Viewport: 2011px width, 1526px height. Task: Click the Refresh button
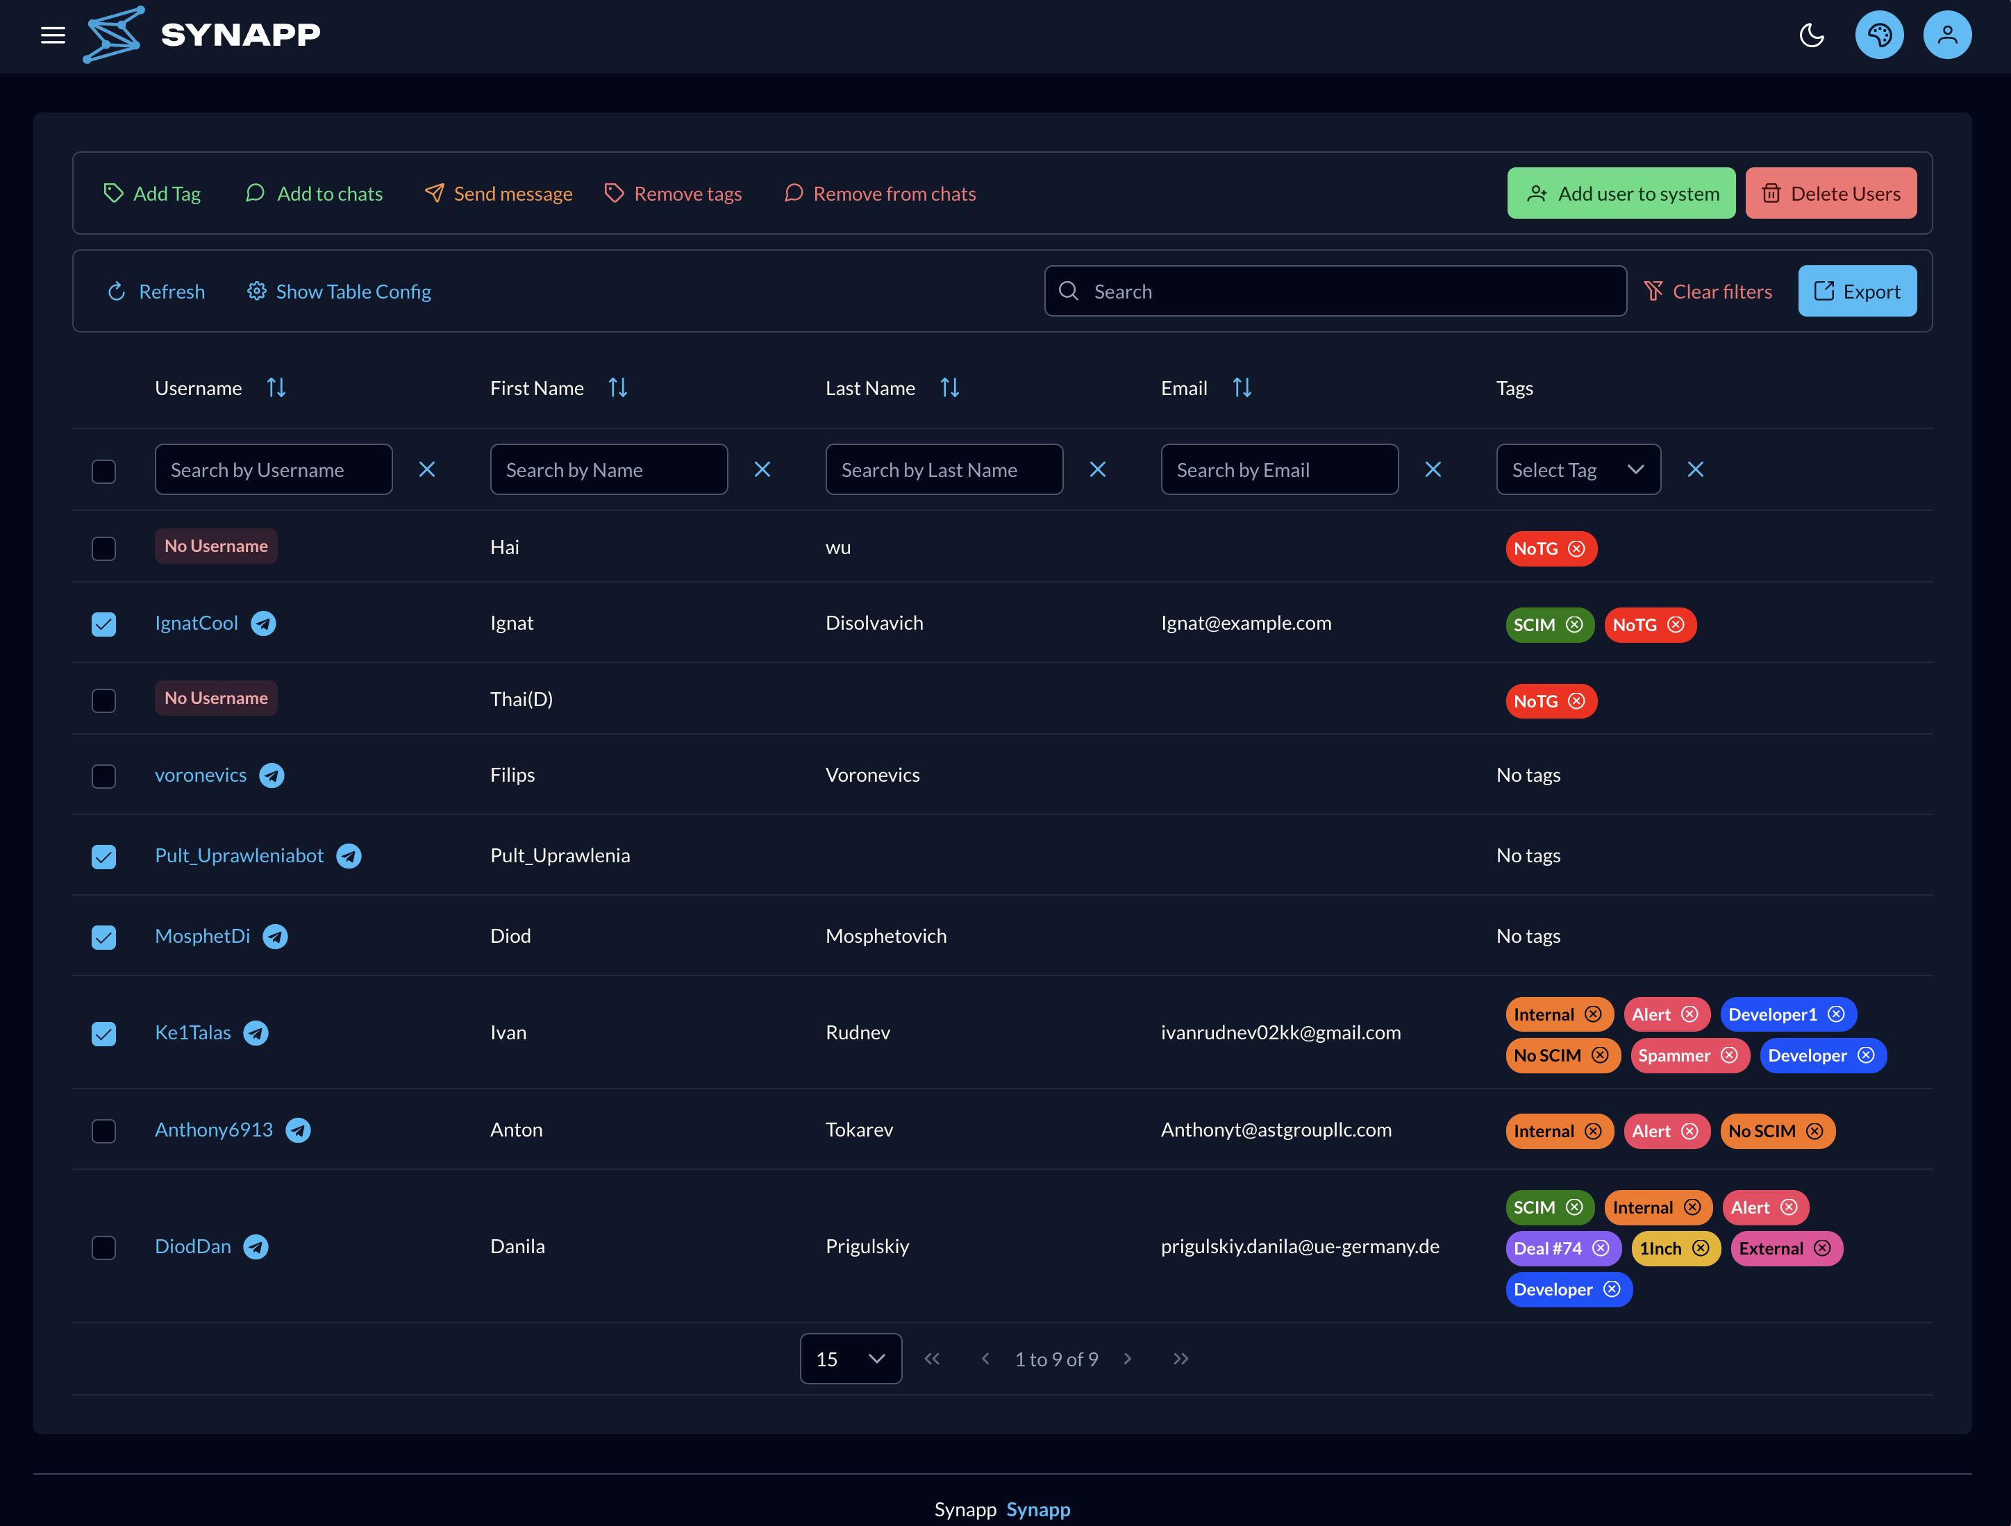click(x=156, y=292)
